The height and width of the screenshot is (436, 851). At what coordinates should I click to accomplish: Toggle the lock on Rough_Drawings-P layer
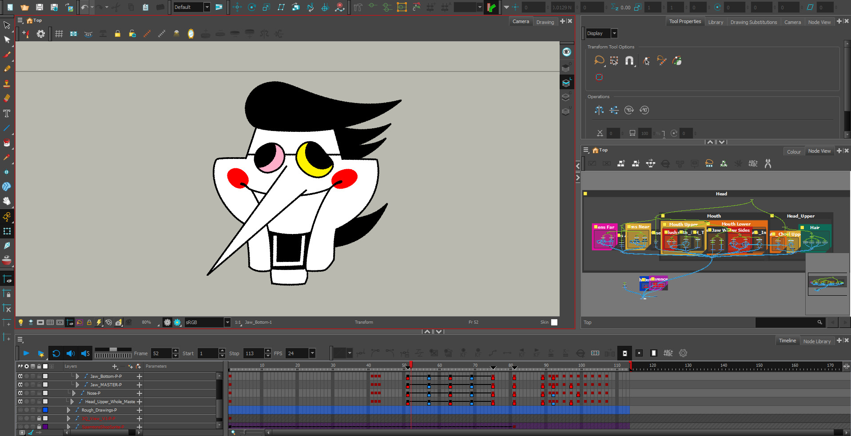point(39,410)
